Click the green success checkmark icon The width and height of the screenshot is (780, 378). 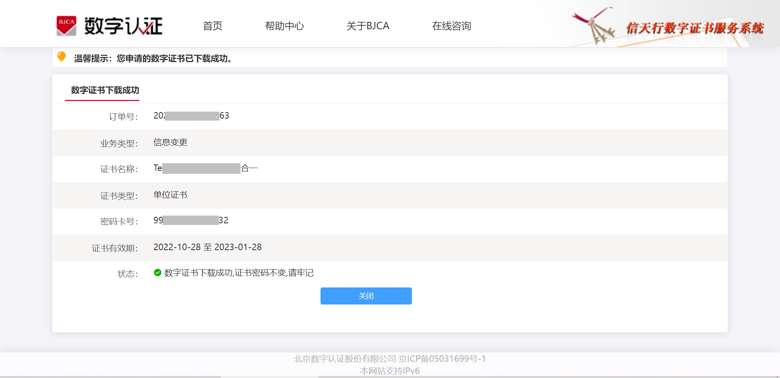158,272
